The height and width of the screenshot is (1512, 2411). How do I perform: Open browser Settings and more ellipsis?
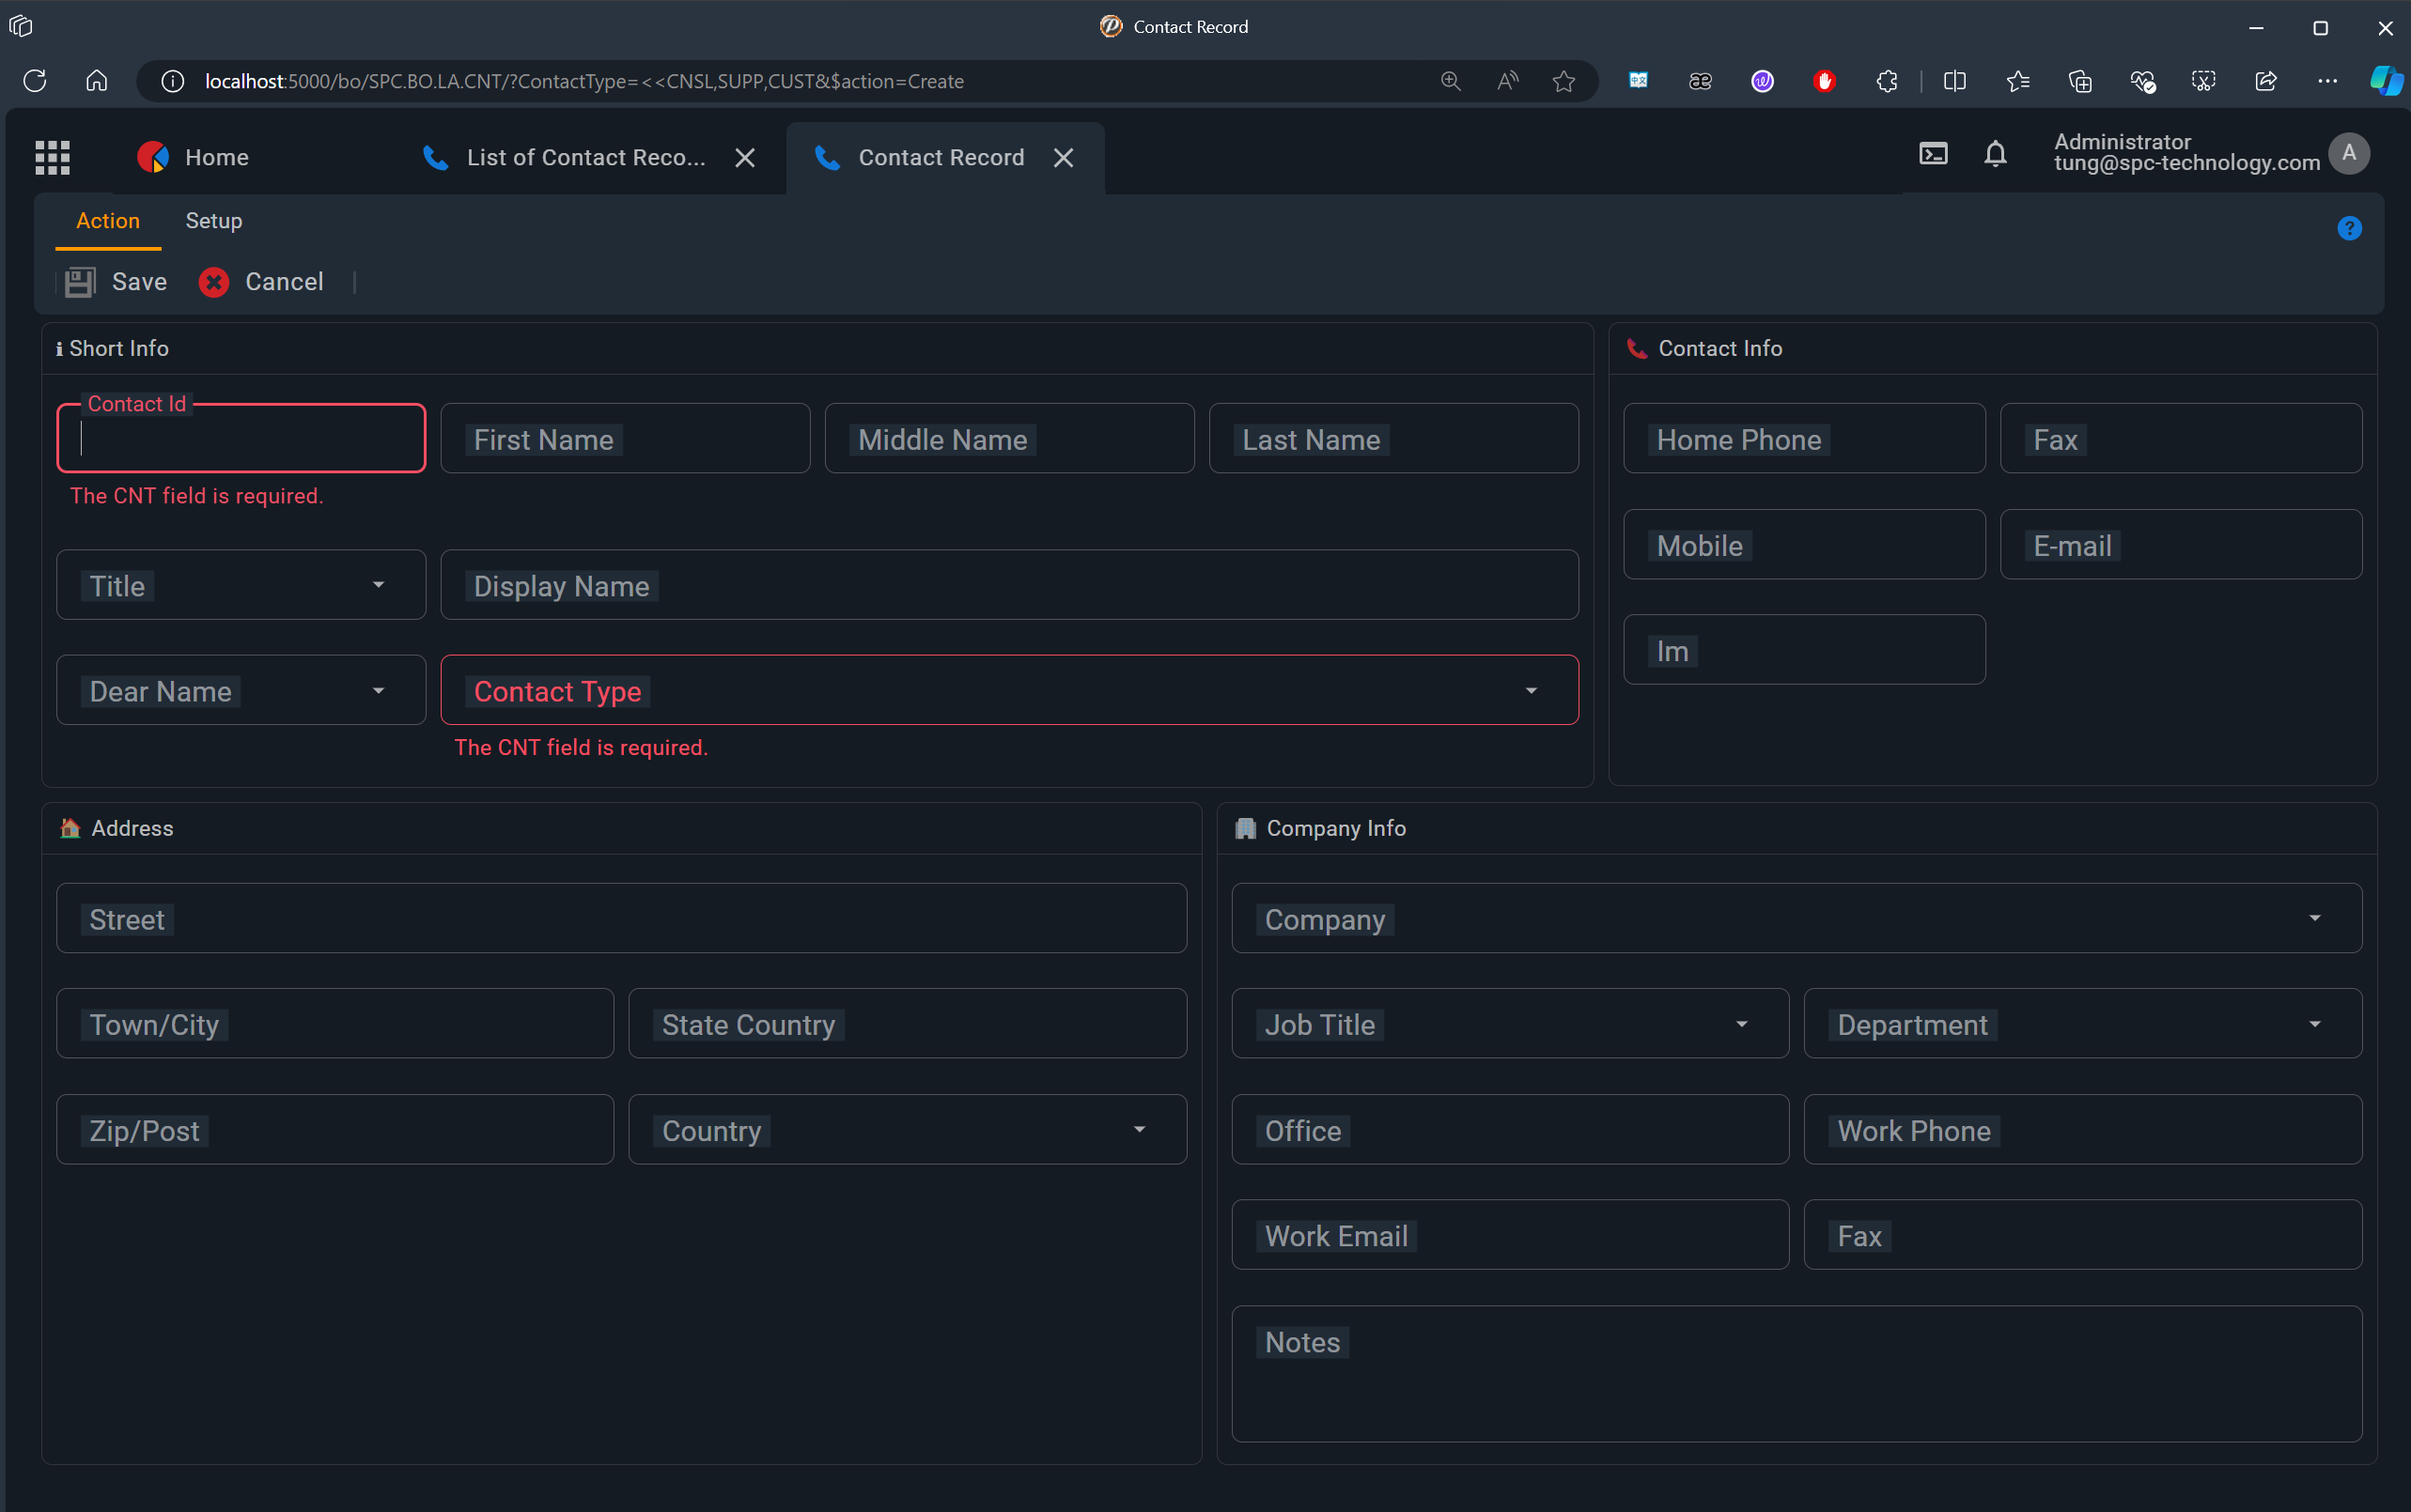click(x=2327, y=81)
